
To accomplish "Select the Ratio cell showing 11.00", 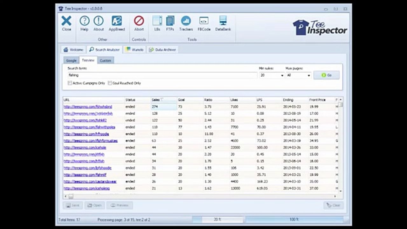I will click(x=216, y=134).
